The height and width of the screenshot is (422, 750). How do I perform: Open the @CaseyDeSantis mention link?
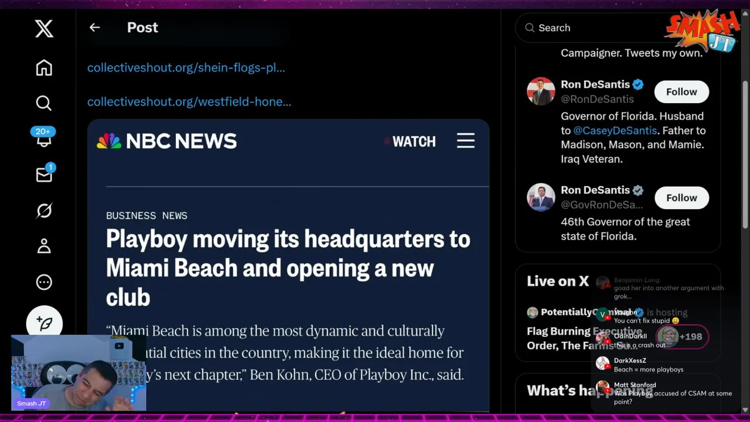click(615, 130)
